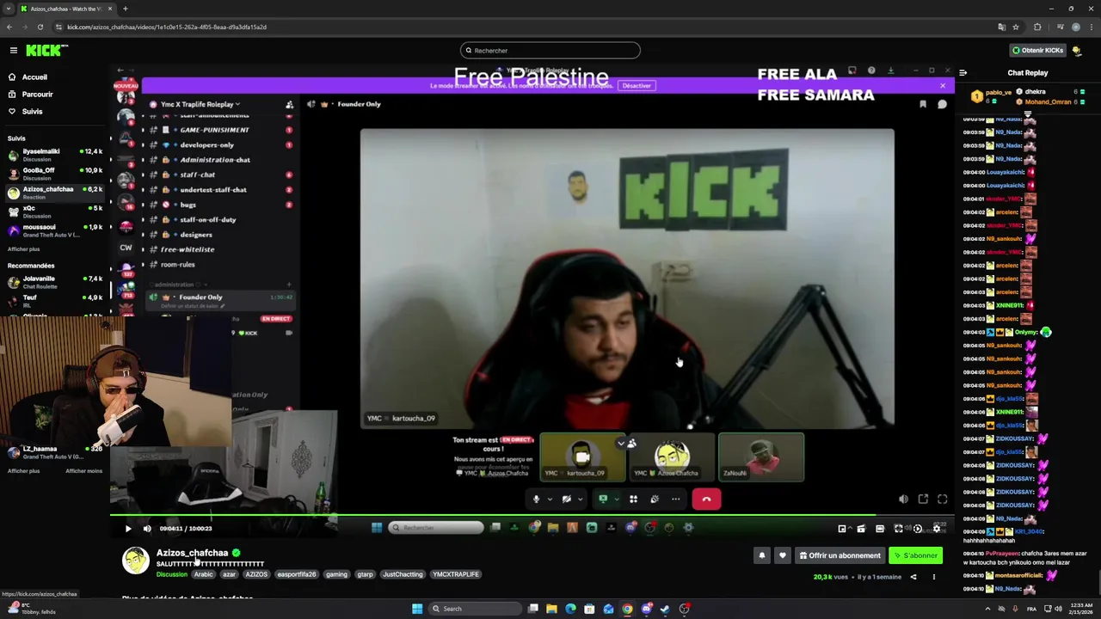Open playback speed options
This screenshot has width=1101, height=619.
(918, 529)
